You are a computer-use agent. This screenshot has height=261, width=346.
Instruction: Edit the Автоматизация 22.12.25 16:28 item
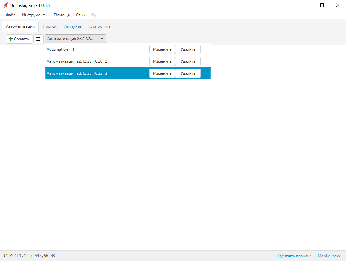click(162, 61)
